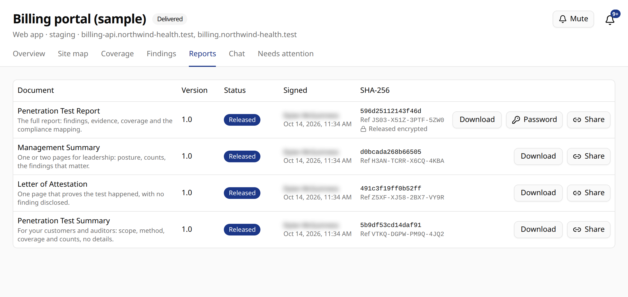Open the notifications bell with 9+ badge
Viewport: 628px width, 297px height.
coord(610,19)
